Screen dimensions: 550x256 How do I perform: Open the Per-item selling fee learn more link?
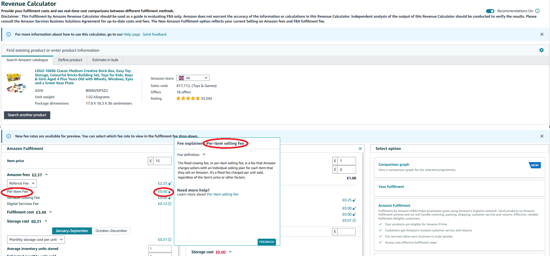click(x=223, y=194)
